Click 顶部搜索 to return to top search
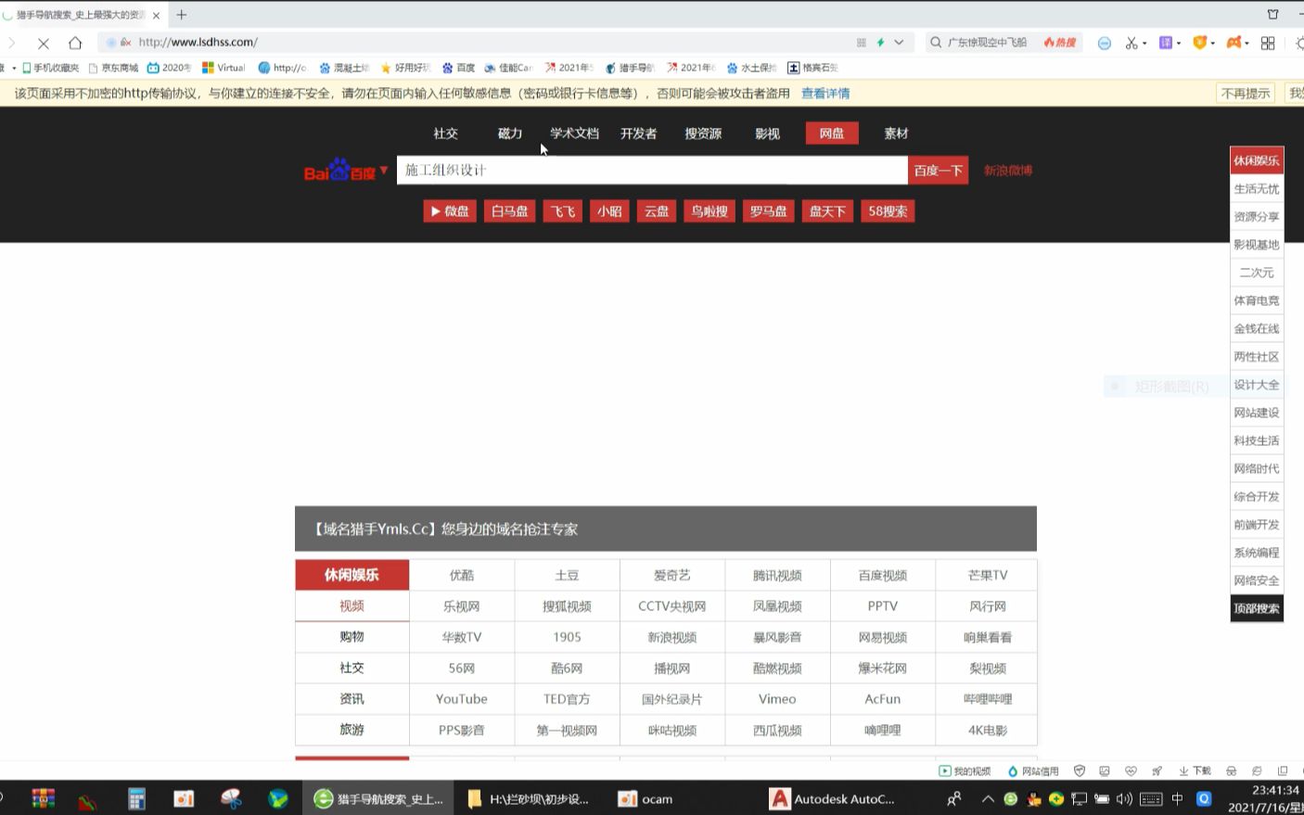 click(x=1257, y=609)
